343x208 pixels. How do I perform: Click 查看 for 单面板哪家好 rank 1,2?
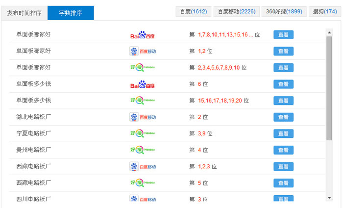coord(283,51)
